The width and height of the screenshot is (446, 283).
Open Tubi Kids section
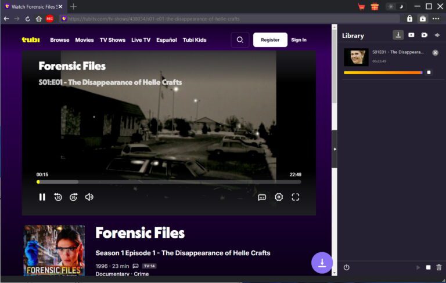pyautogui.click(x=195, y=40)
